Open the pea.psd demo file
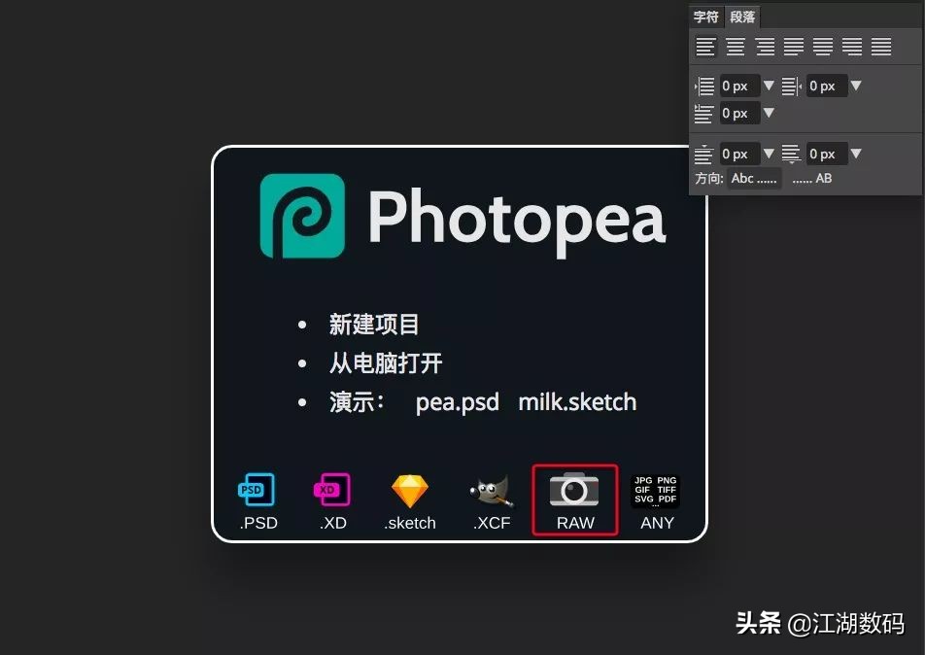This screenshot has width=925, height=655. pos(458,402)
